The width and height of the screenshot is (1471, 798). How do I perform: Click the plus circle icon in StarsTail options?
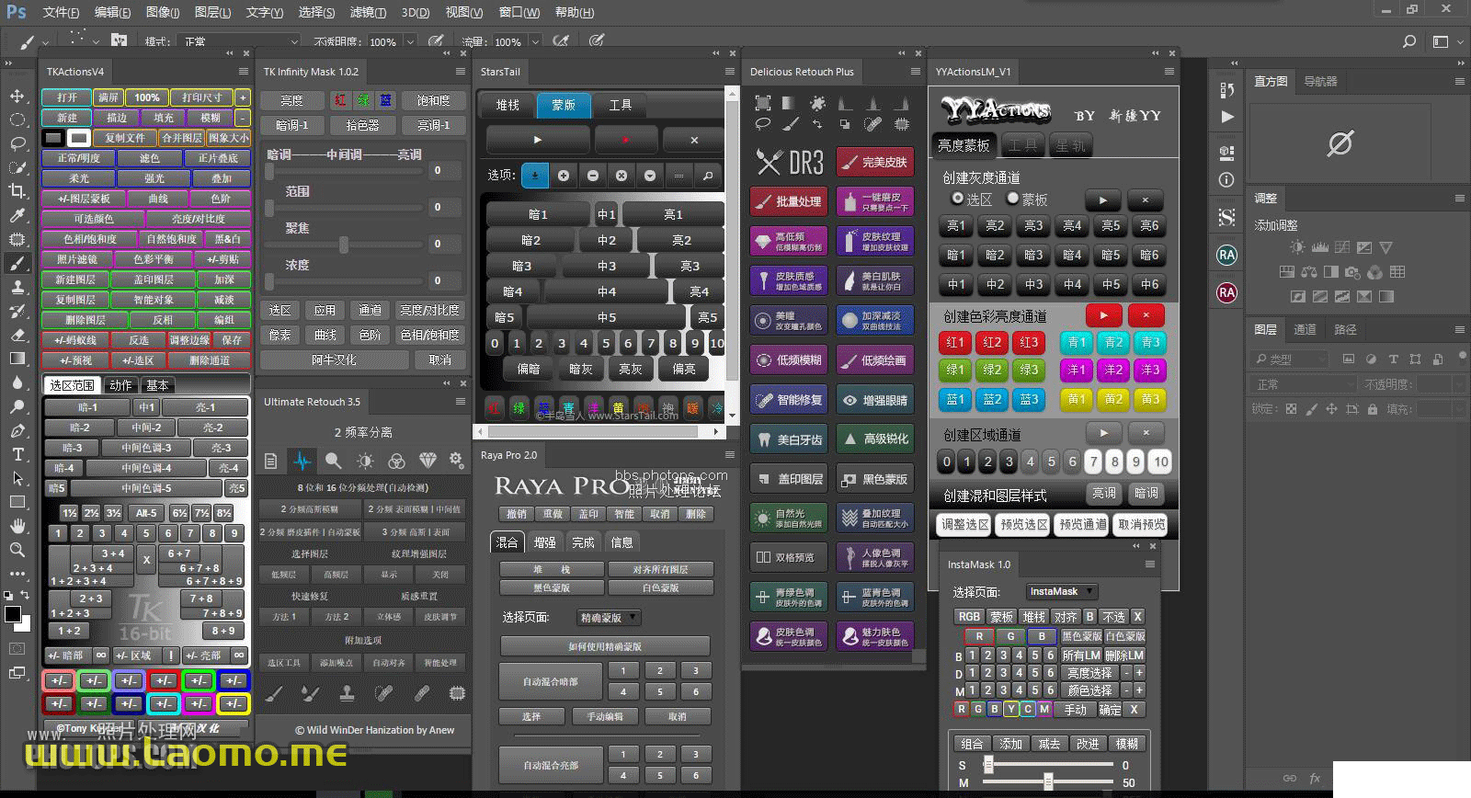click(x=564, y=176)
